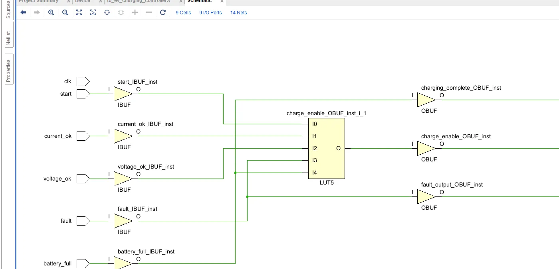Viewport: 559px width, 269px height.
Task: Open the 14 Nets list
Action: coord(238,13)
